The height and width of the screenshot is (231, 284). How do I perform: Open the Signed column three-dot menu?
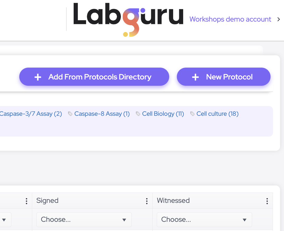(x=147, y=201)
